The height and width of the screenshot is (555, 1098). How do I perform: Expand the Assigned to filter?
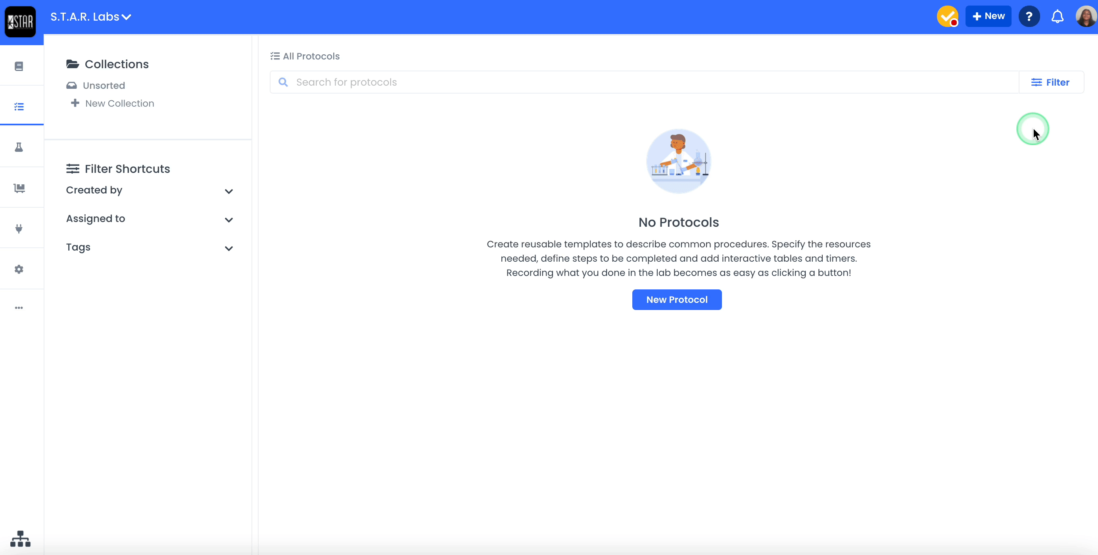pos(228,220)
